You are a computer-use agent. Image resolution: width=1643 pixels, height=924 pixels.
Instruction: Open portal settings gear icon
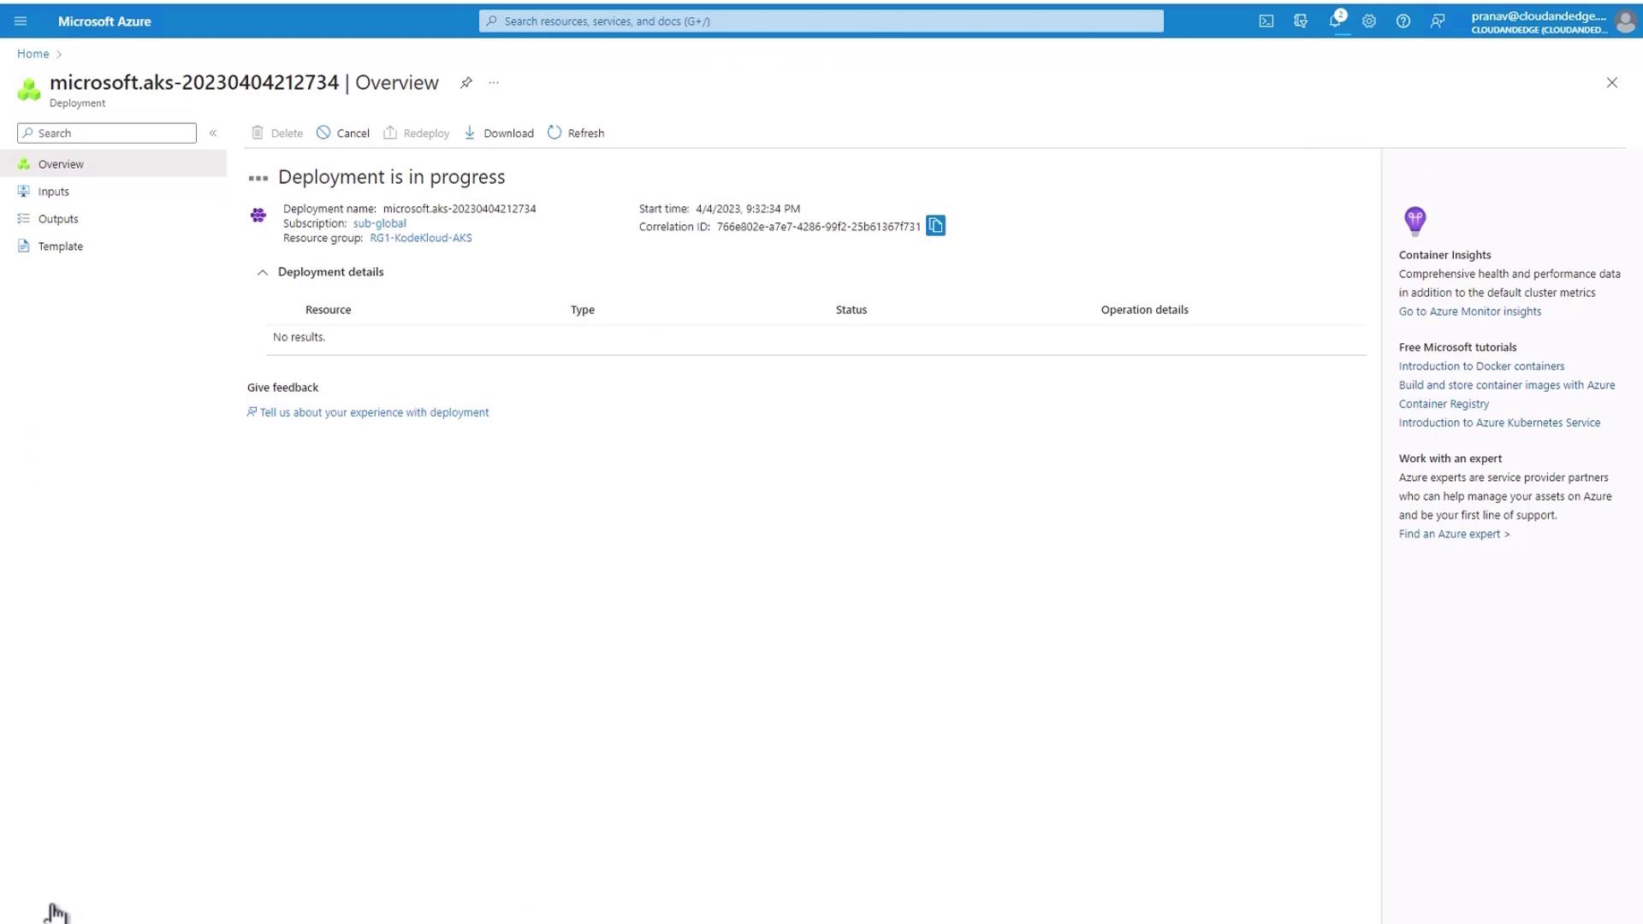pyautogui.click(x=1369, y=21)
